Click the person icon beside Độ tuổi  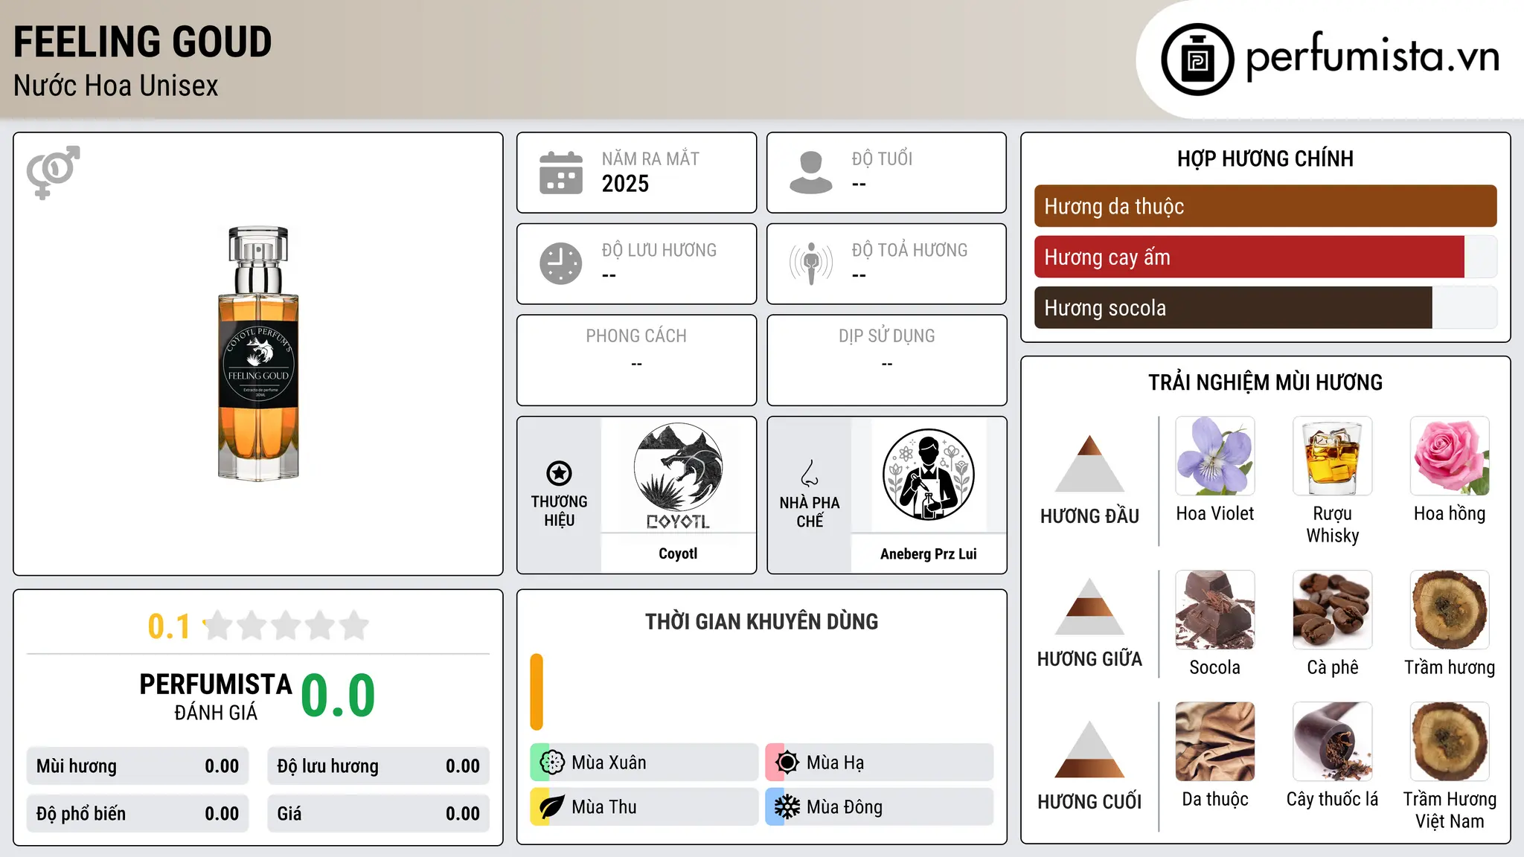point(810,173)
